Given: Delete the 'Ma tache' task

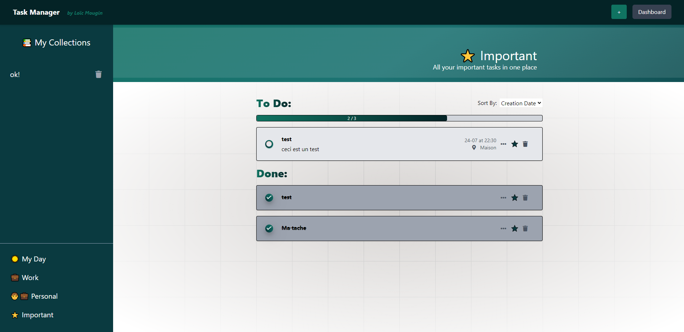Looking at the screenshot, I should (x=525, y=228).
